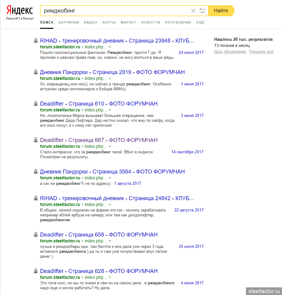Click into the search input field
The image size is (282, 295).
coord(116,11)
